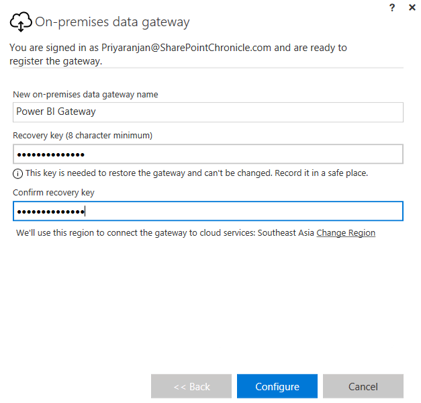Click the 'Confirm recovery key' label
Screen dimensions: 421x403
pyautogui.click(x=54, y=193)
